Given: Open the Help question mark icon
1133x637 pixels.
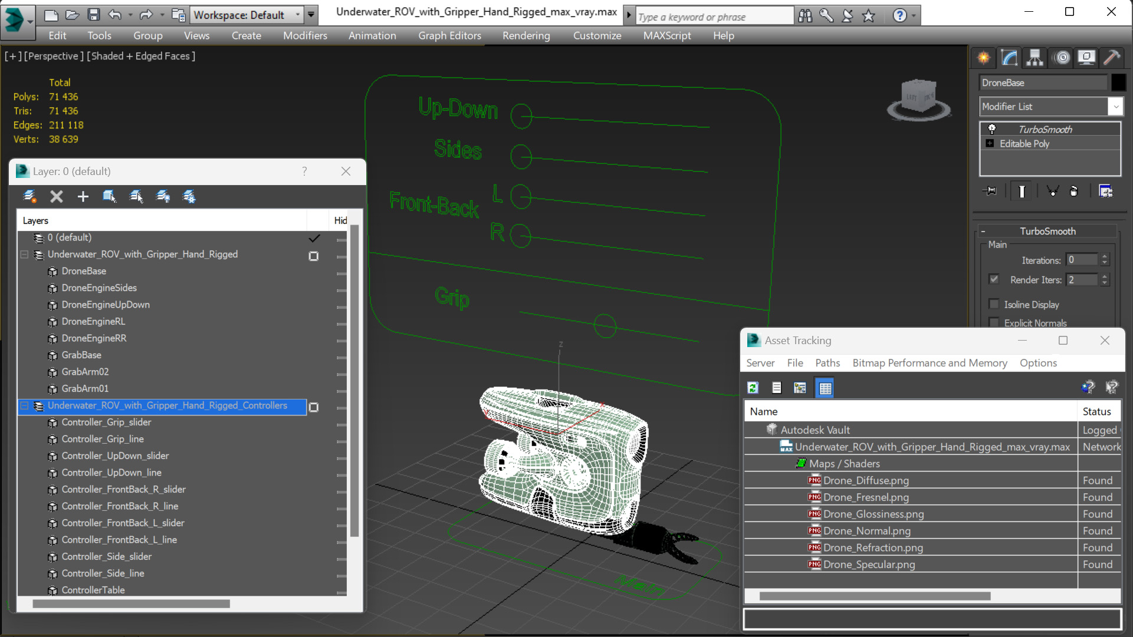Looking at the screenshot, I should (899, 16).
